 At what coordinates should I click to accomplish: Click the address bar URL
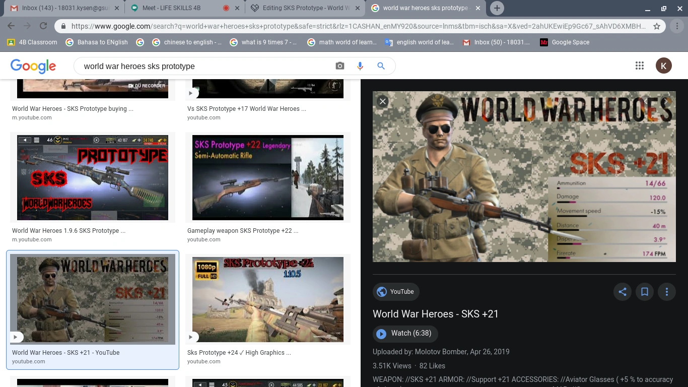pos(358,26)
